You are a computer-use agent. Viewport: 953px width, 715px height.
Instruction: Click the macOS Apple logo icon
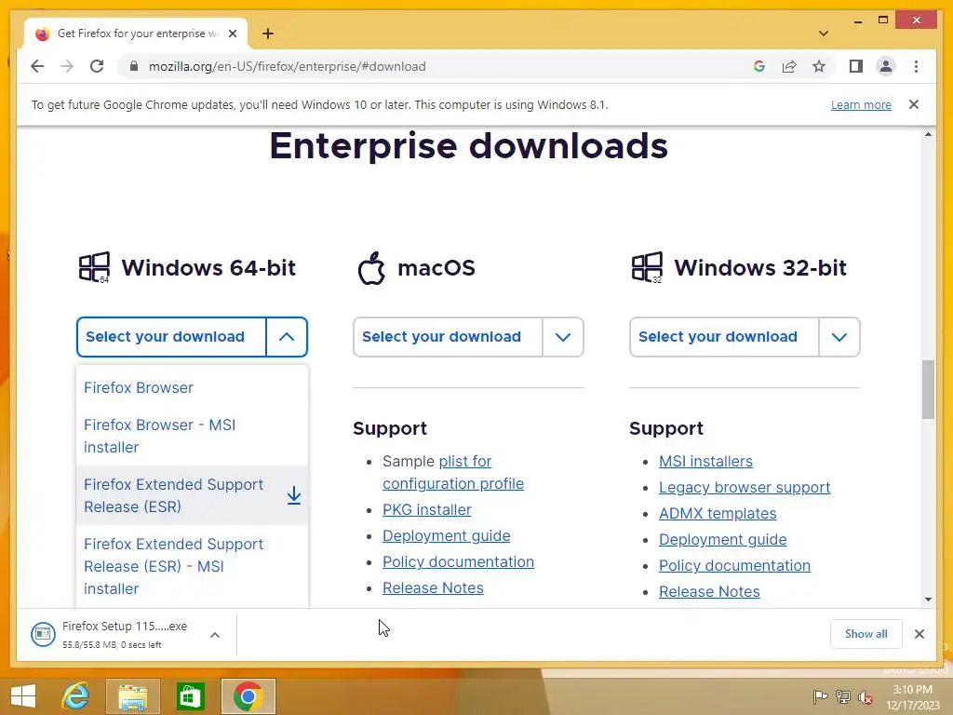(x=371, y=267)
